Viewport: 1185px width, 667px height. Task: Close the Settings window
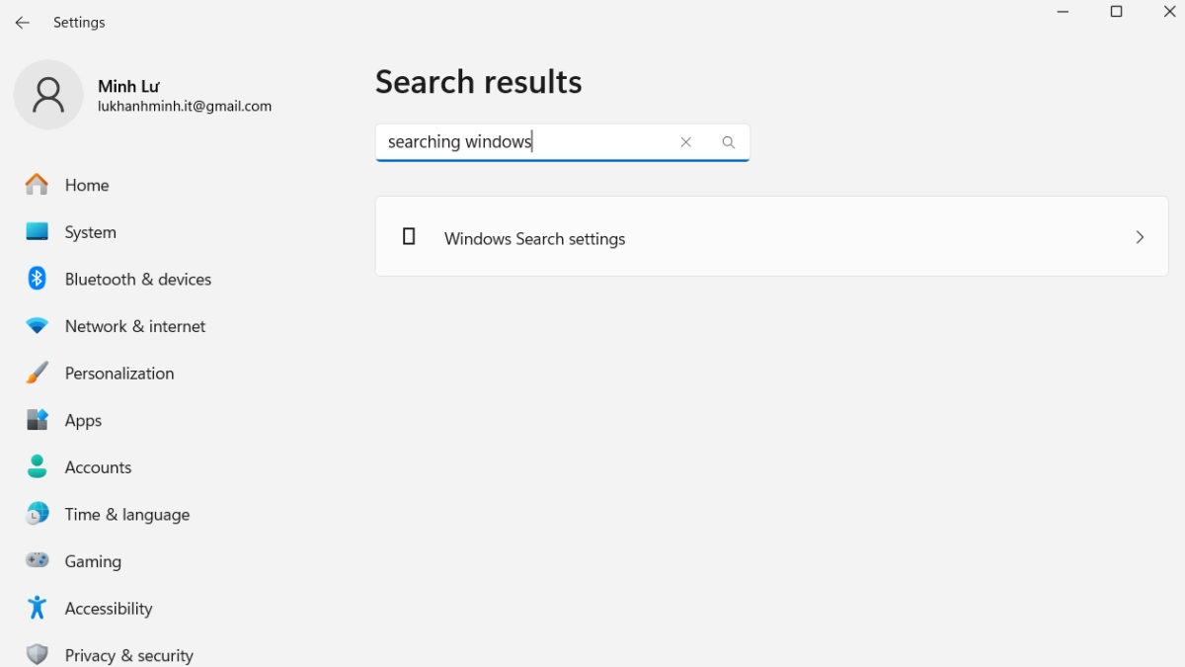[x=1169, y=12]
